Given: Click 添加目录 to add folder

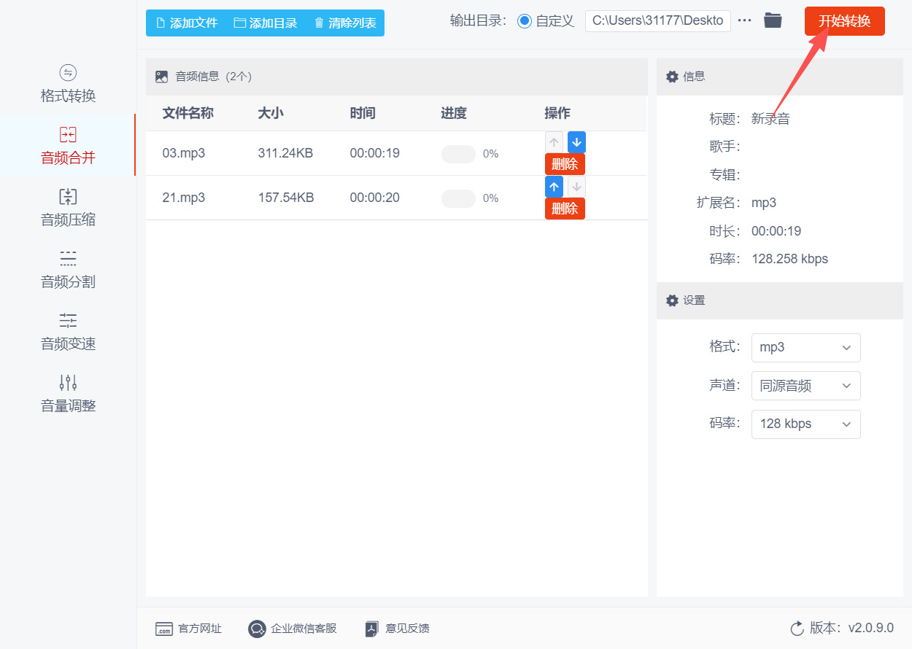Looking at the screenshot, I should coord(266,23).
